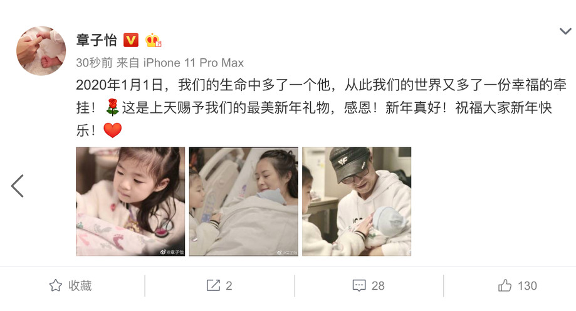Open second photo of mother in bed

coord(244,201)
